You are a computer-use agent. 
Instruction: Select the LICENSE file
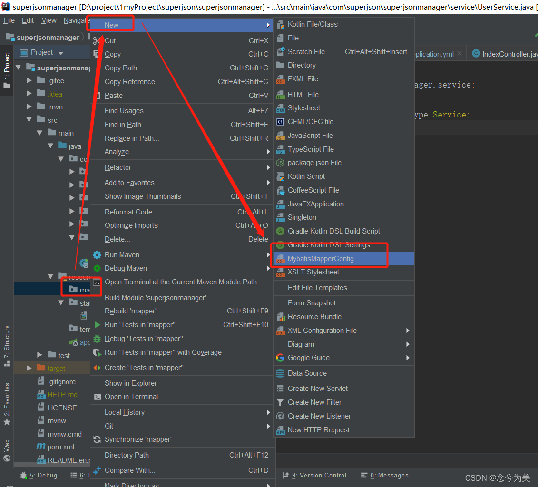pos(57,408)
